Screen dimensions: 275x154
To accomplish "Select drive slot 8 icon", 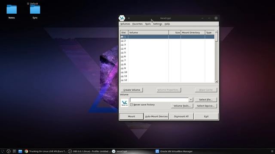I will [x=122, y=64].
